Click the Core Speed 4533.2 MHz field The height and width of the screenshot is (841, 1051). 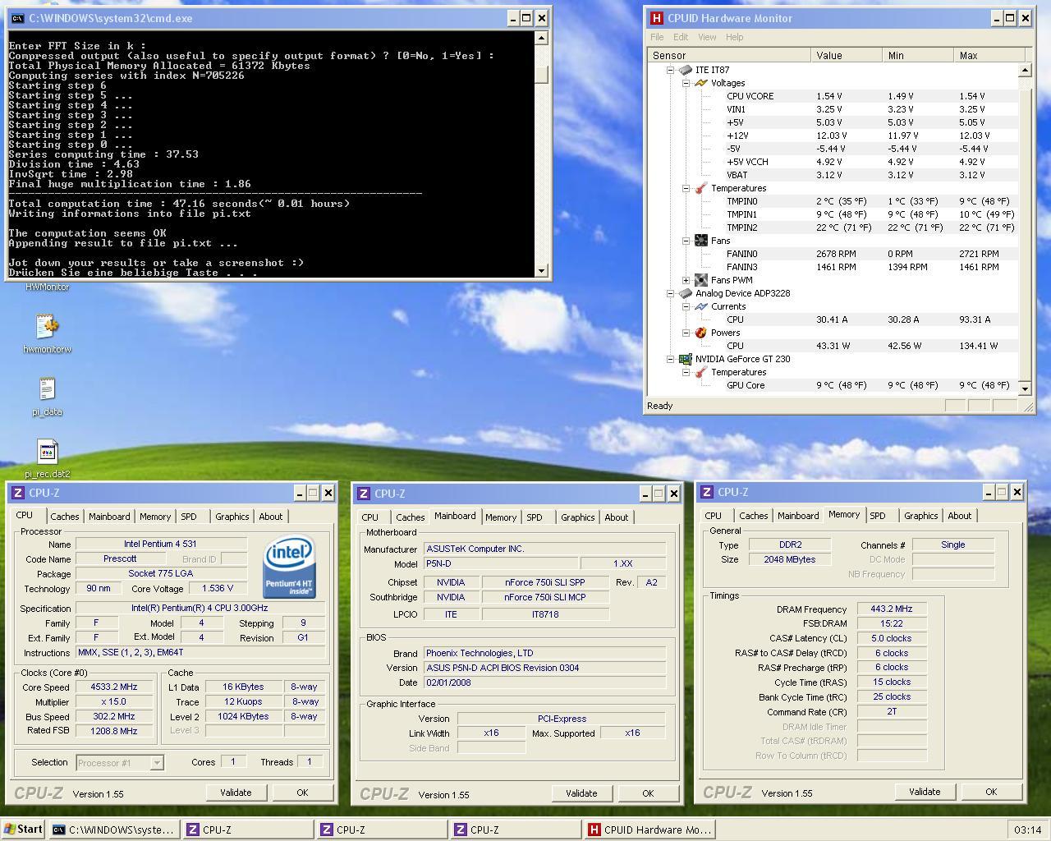[115, 687]
